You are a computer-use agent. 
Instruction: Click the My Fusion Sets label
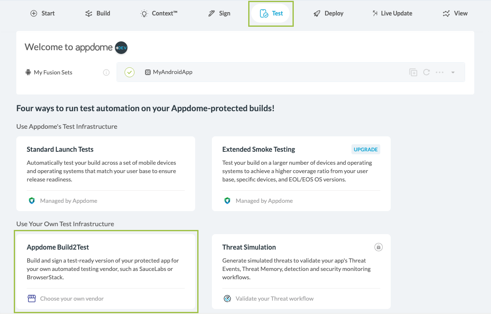tap(53, 72)
